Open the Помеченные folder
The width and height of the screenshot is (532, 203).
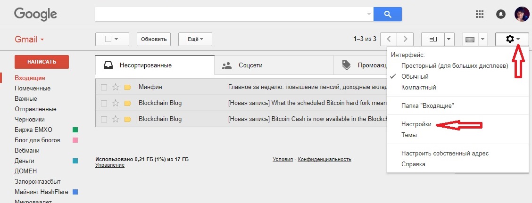33,89
